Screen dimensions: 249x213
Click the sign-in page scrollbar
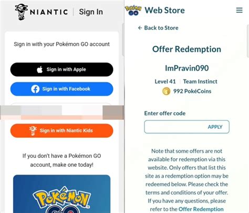(123, 40)
